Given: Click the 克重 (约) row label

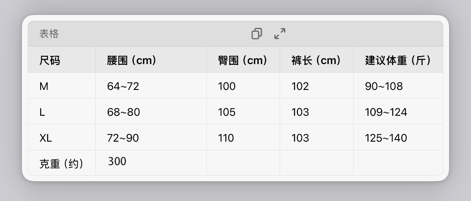Looking at the screenshot, I should pos(61,163).
